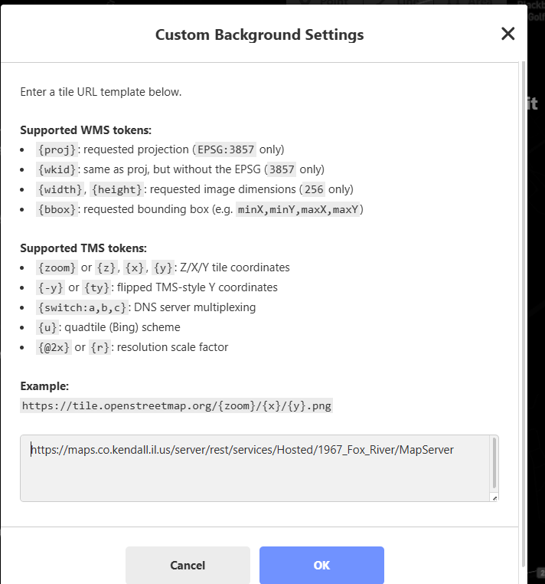
Task: Click the {height} token code
Action: [114, 189]
